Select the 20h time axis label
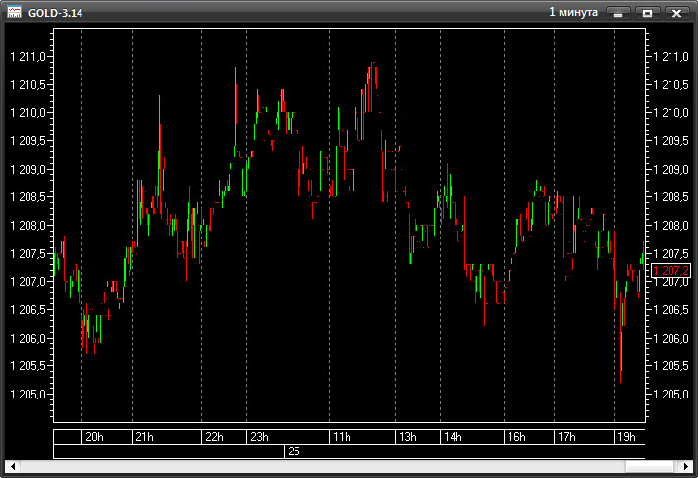 94,437
